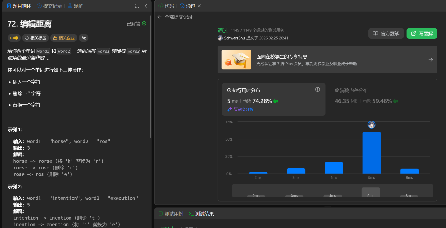
Task: Switch to the 提交记录 tab
Action: click(x=50, y=6)
